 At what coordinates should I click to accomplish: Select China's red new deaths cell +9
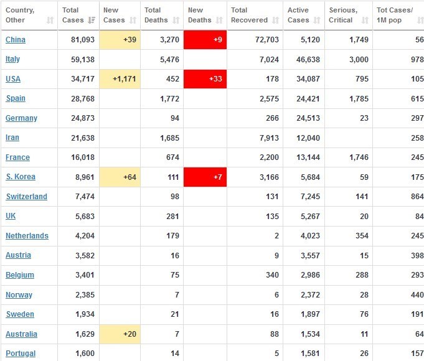tap(205, 40)
